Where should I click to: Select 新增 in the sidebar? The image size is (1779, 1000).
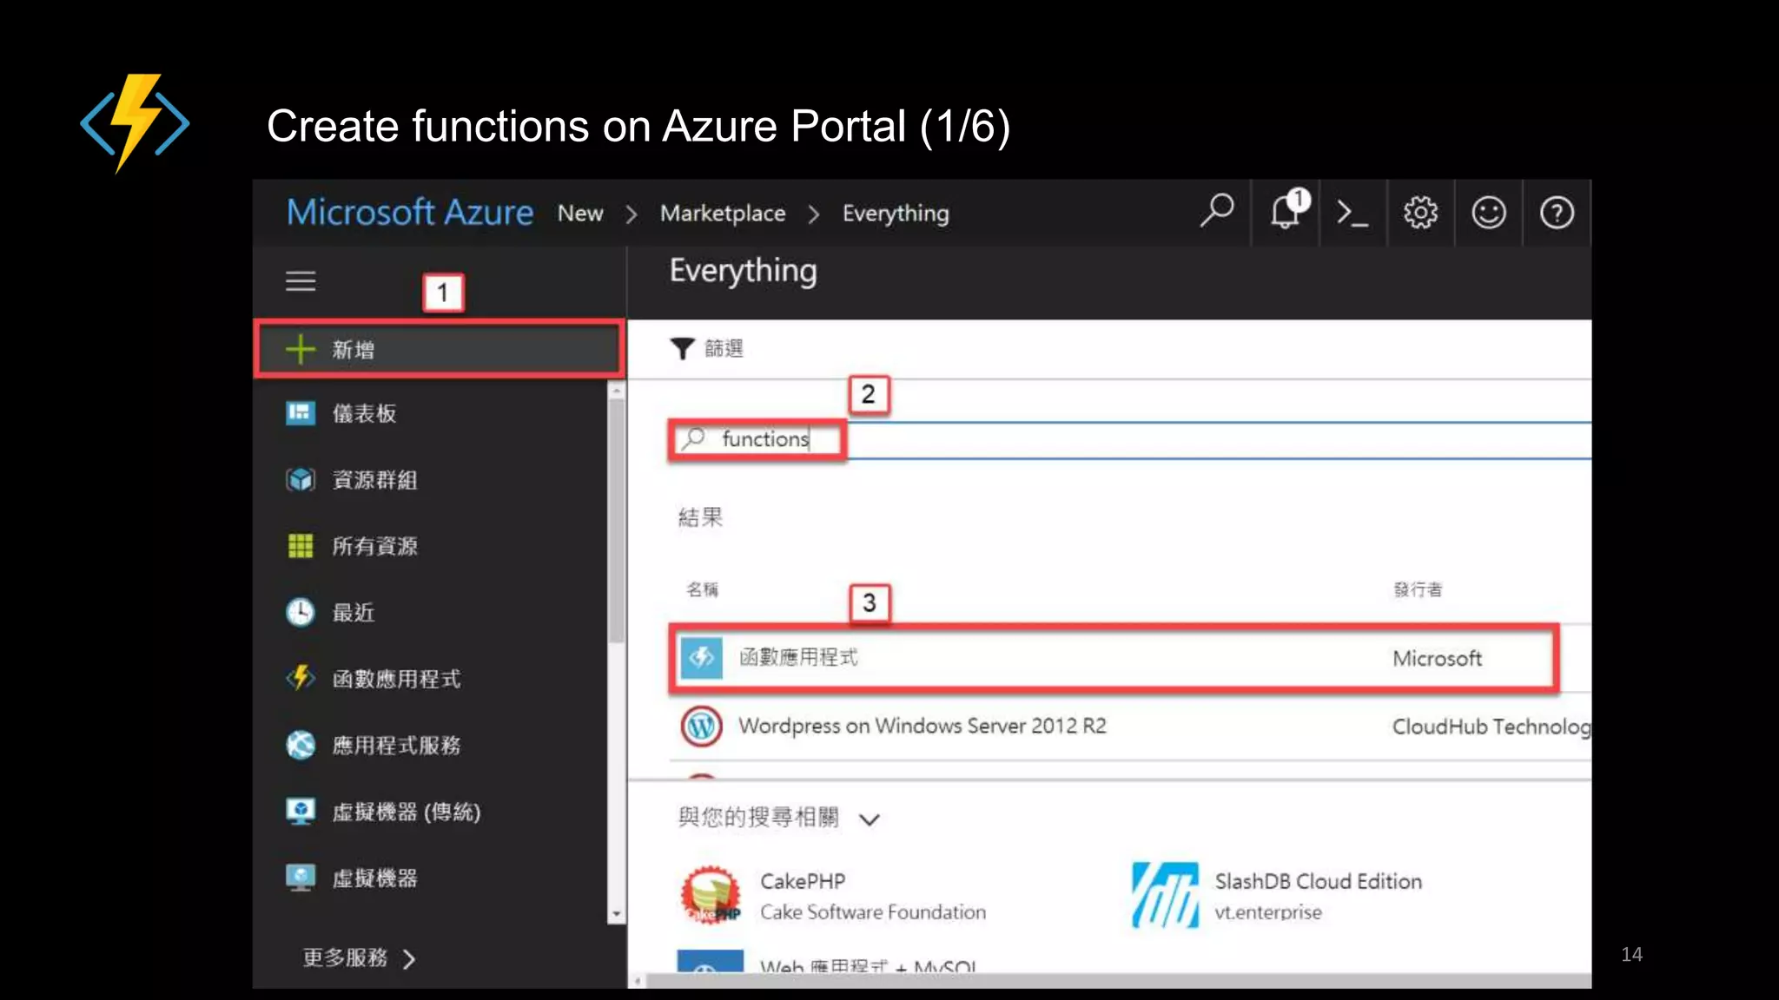tap(440, 349)
